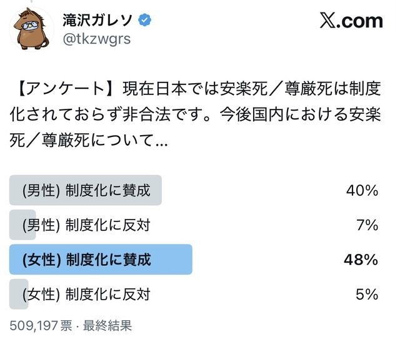
Task: Click the 40% result percentage
Action: tap(362, 190)
